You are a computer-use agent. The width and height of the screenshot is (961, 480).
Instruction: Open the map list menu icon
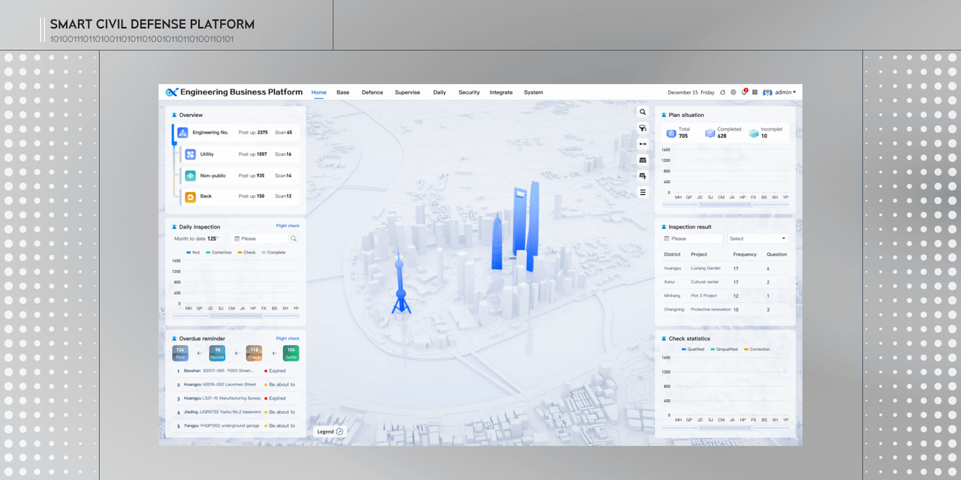click(643, 192)
